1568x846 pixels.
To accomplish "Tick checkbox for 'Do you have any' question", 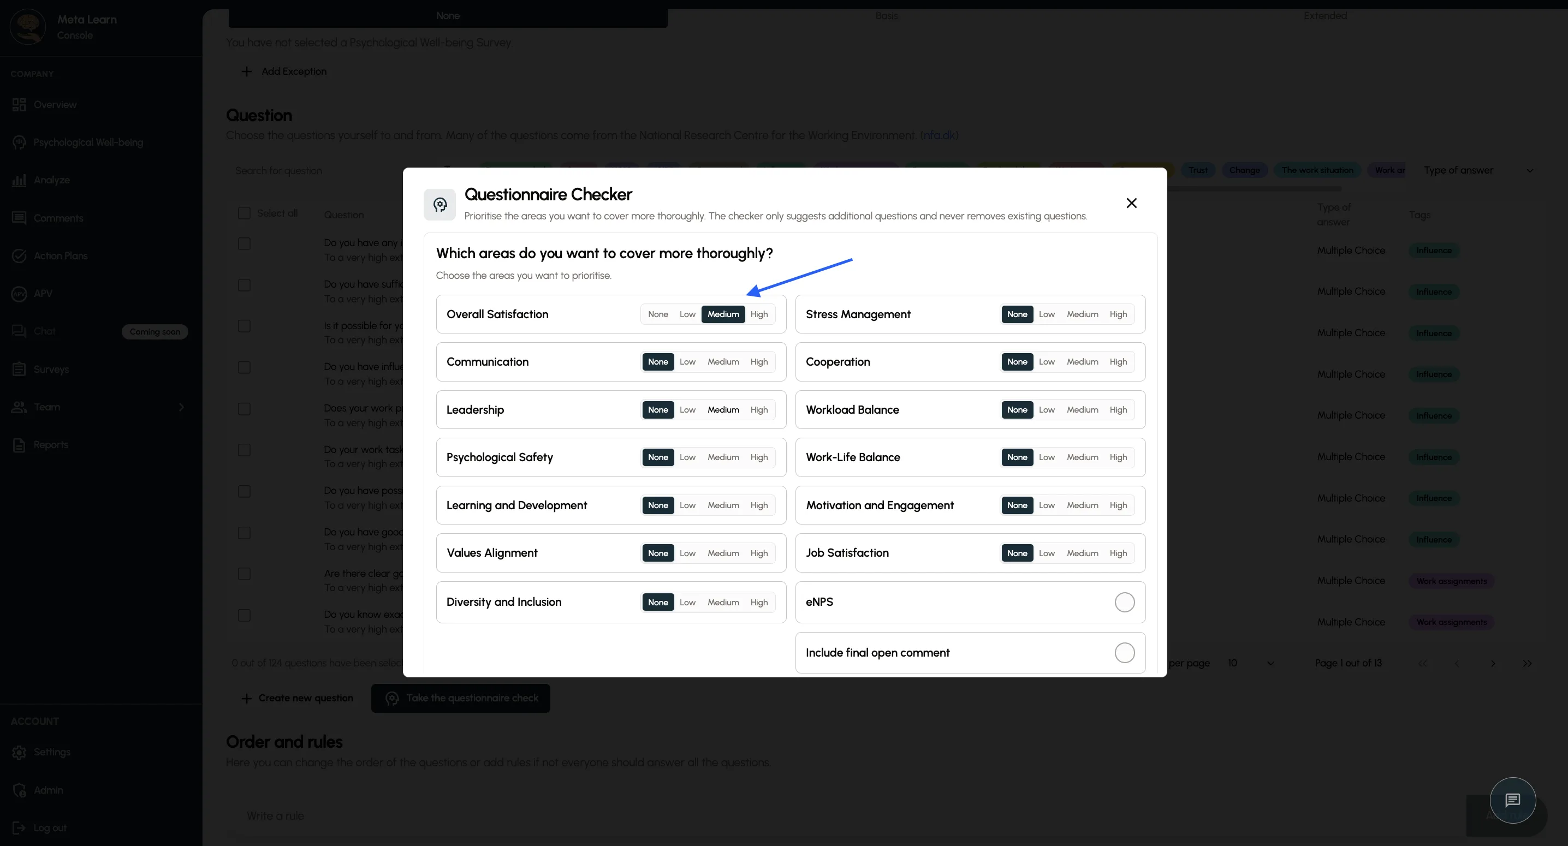I will 244,243.
